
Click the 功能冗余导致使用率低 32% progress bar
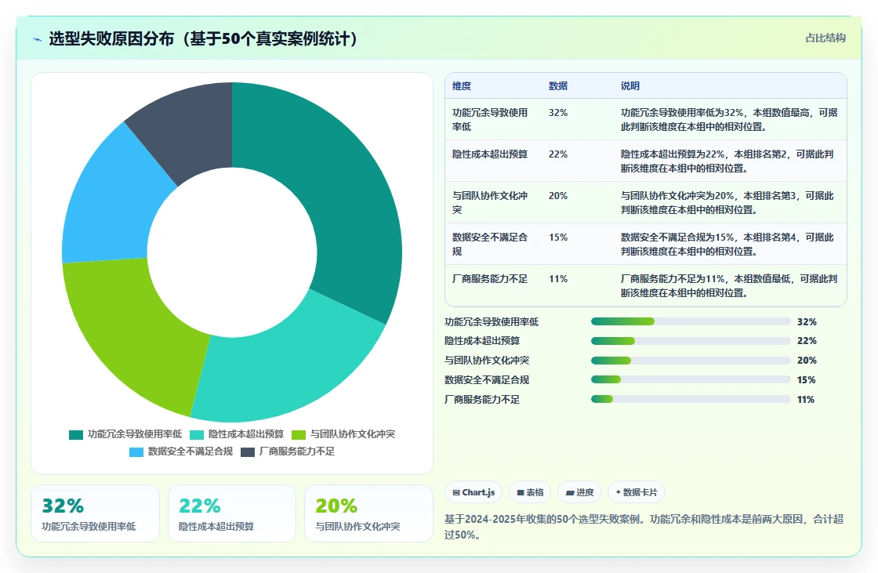tap(691, 321)
